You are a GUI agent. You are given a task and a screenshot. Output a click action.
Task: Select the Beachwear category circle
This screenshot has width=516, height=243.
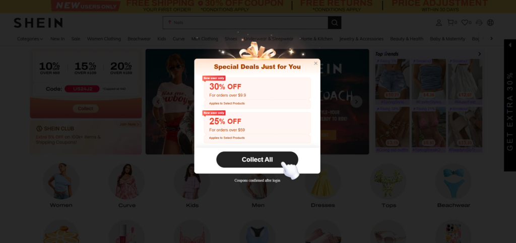[454, 186]
